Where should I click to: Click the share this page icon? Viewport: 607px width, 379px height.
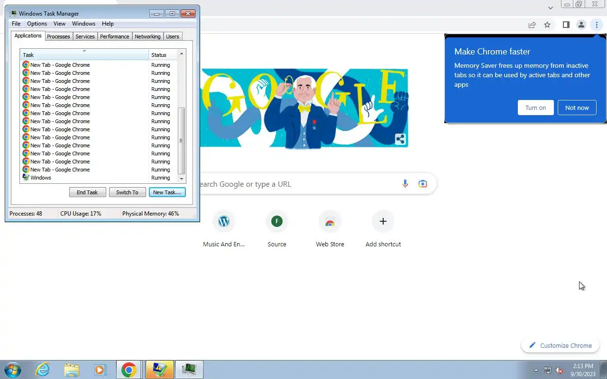click(x=532, y=25)
